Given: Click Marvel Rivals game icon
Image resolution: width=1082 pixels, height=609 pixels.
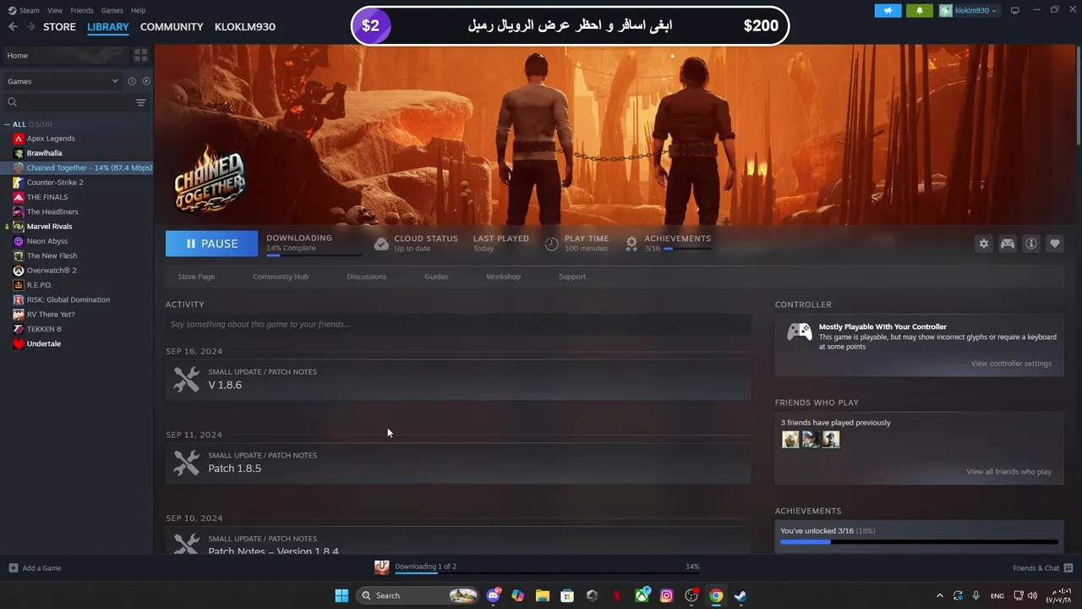Looking at the screenshot, I should [19, 227].
